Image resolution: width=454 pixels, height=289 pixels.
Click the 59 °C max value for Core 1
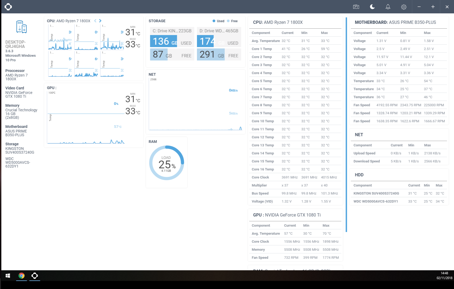tap(325, 49)
